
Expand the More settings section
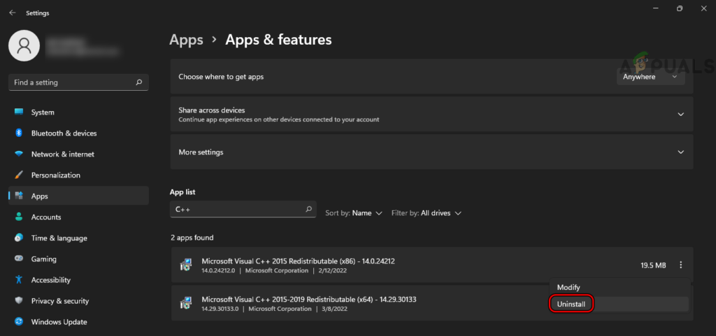point(681,152)
